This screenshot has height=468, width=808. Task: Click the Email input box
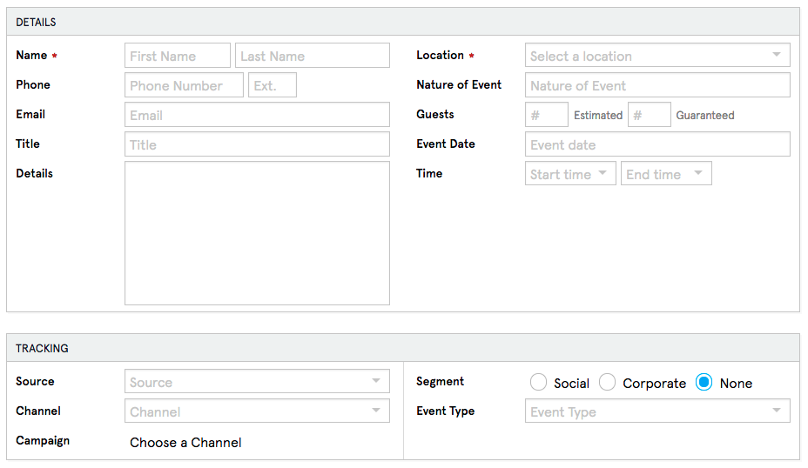[x=257, y=115]
